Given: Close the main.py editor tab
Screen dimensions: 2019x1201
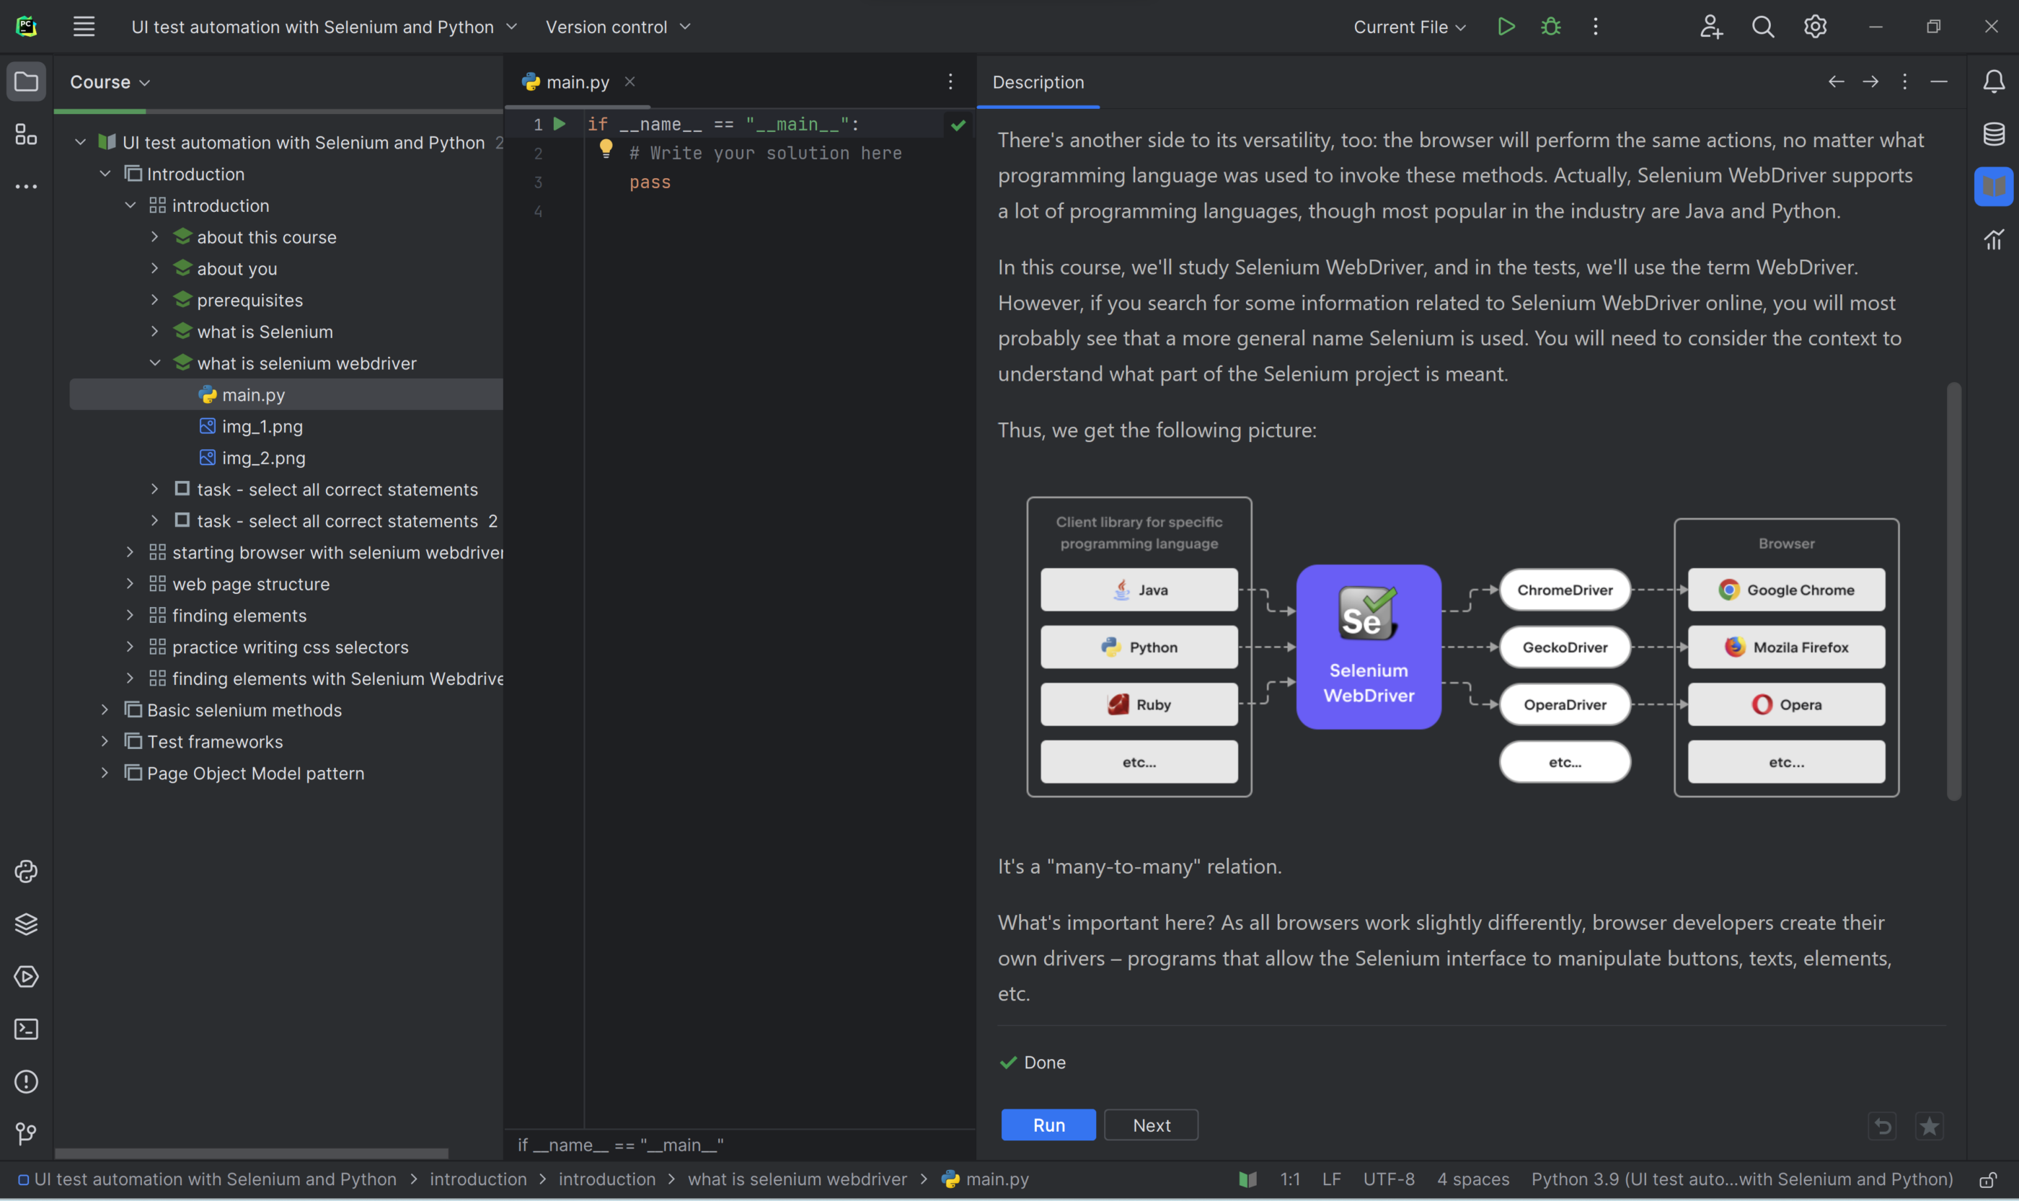Looking at the screenshot, I should (629, 81).
